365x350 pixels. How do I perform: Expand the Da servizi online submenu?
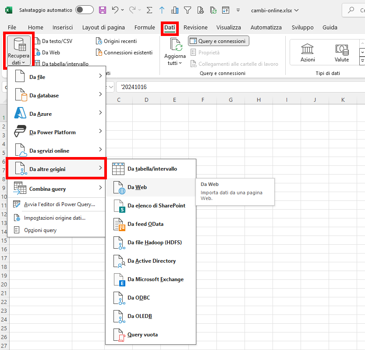click(x=57, y=150)
